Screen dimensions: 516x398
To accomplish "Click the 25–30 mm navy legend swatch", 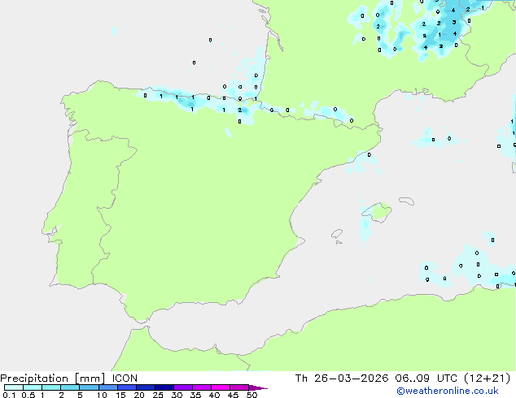I will coord(164,387).
